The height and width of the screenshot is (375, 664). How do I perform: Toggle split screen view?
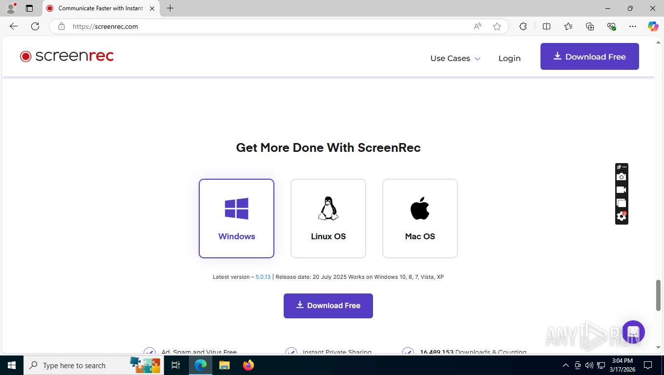546,26
